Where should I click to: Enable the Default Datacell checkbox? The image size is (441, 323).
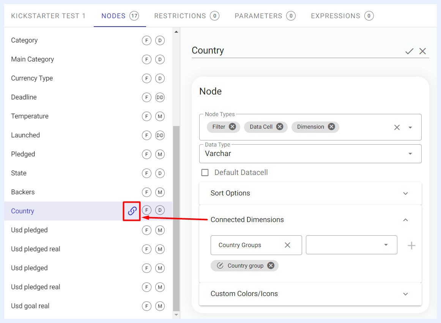click(x=205, y=172)
